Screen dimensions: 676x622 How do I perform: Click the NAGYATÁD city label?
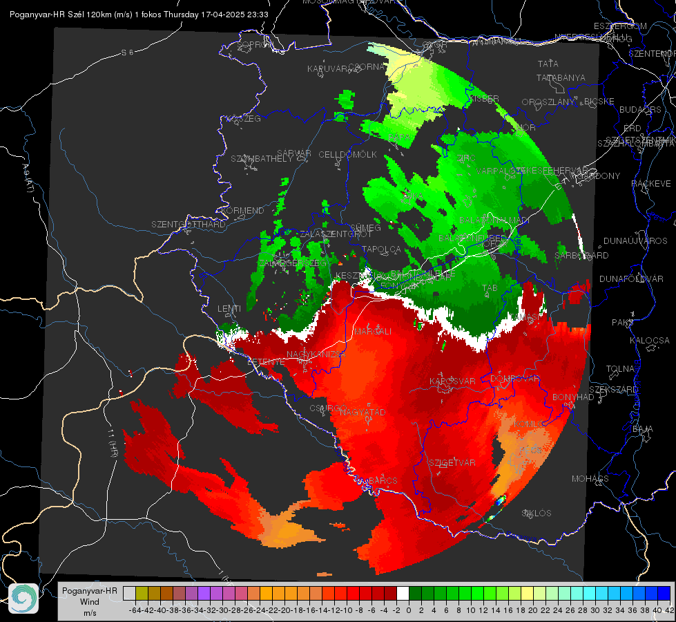coord(363,412)
